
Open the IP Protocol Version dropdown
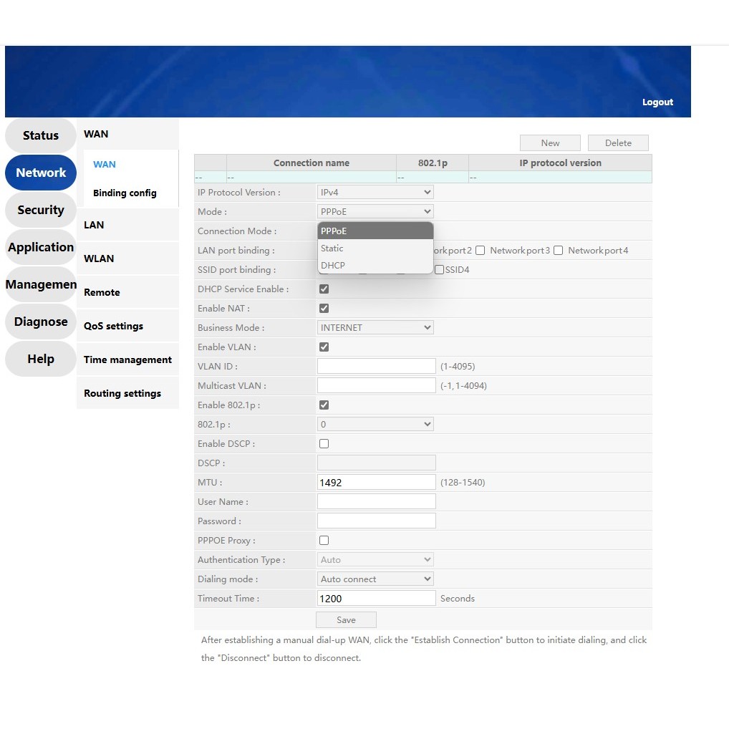[x=375, y=193]
